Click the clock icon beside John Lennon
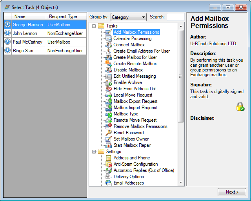The width and height of the screenshot is (251, 201). 7,33
